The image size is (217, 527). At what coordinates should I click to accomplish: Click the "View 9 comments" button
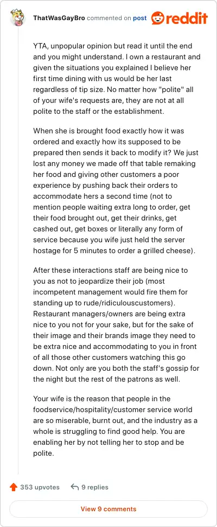point(108,509)
